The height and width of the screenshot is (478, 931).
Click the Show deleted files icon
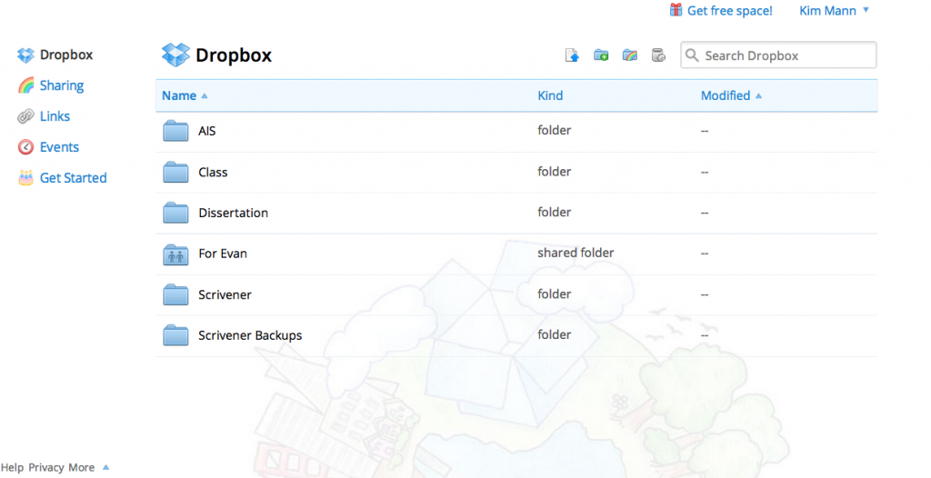pyautogui.click(x=659, y=55)
